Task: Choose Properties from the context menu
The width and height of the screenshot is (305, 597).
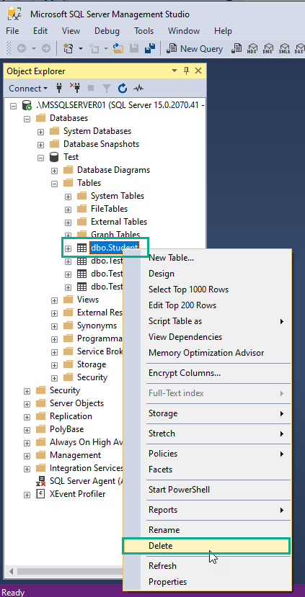Action: (x=207, y=582)
